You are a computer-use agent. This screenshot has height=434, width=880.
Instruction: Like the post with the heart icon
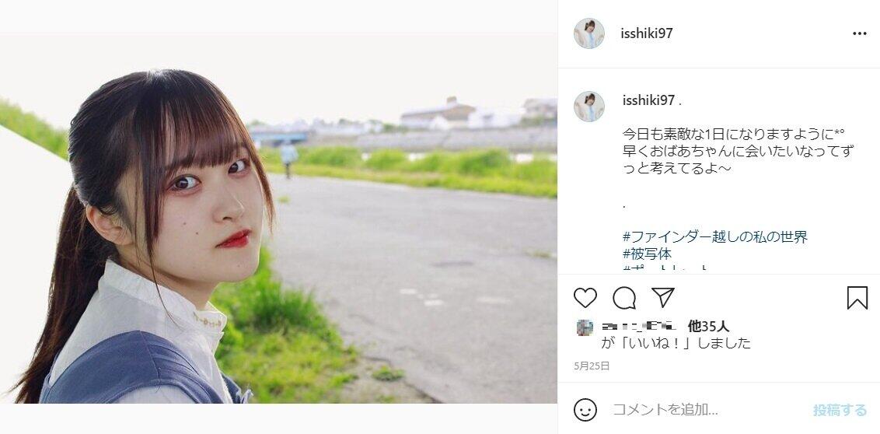click(585, 298)
